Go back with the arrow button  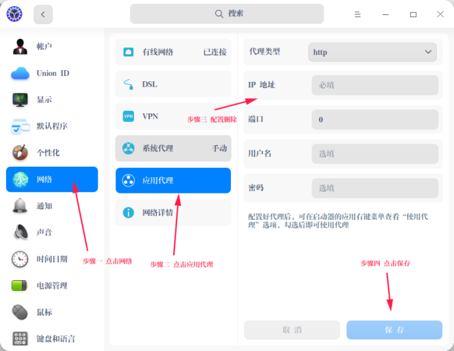(x=43, y=14)
